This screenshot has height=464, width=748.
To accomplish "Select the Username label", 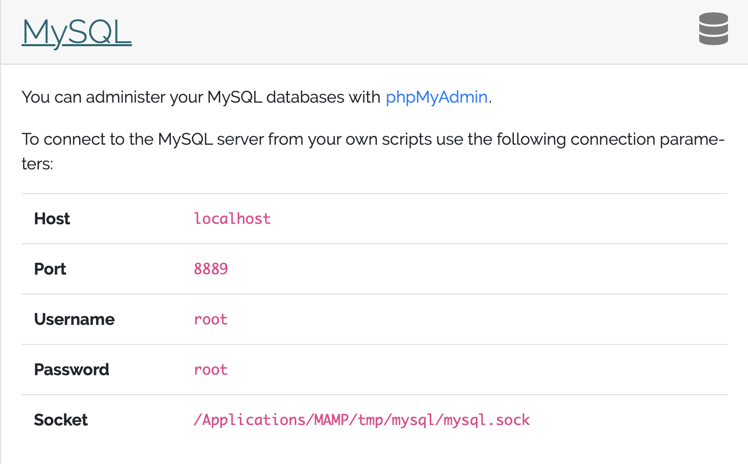I will coord(74,319).
